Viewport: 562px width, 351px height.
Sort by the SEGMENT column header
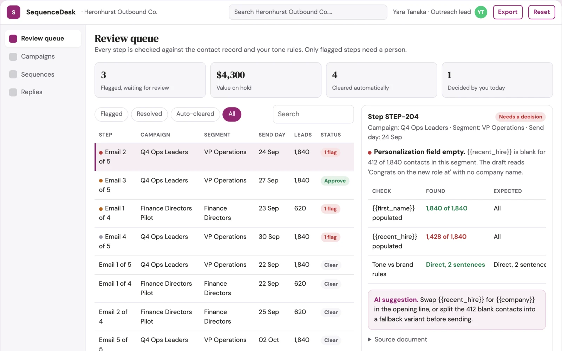tap(217, 135)
